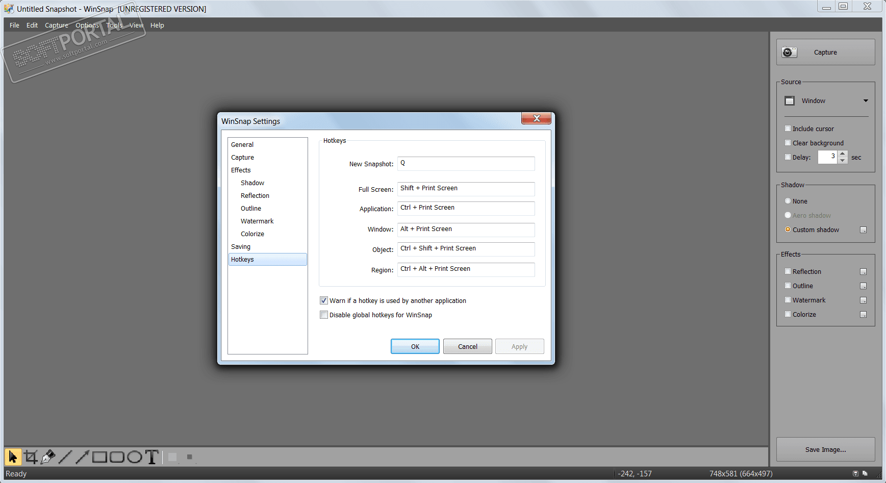886x483 pixels.
Task: Enable Clear background checkbox
Action: [x=788, y=143]
